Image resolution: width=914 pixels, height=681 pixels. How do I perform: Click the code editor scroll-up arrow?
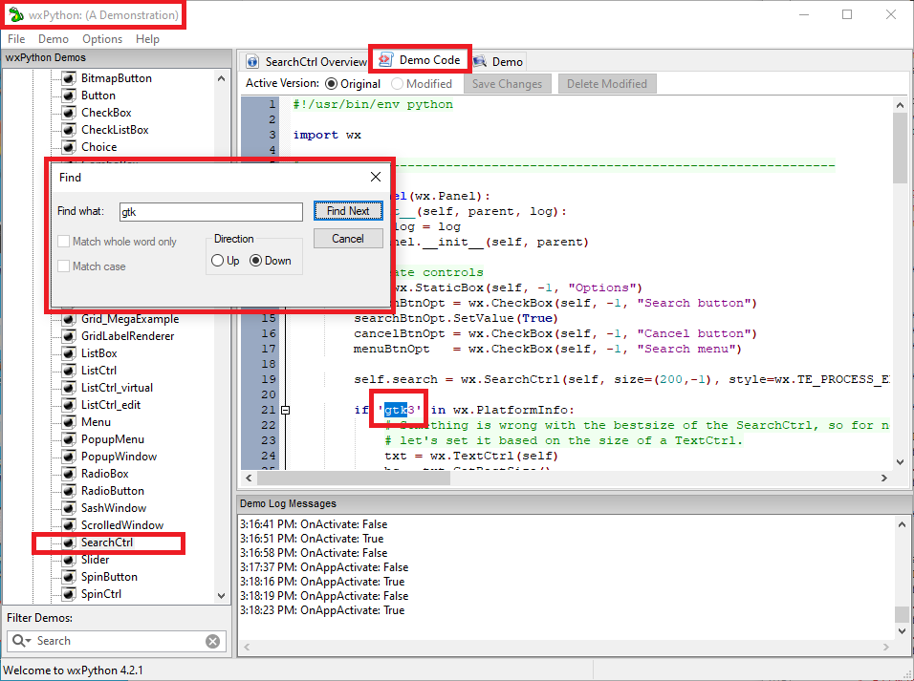900,105
